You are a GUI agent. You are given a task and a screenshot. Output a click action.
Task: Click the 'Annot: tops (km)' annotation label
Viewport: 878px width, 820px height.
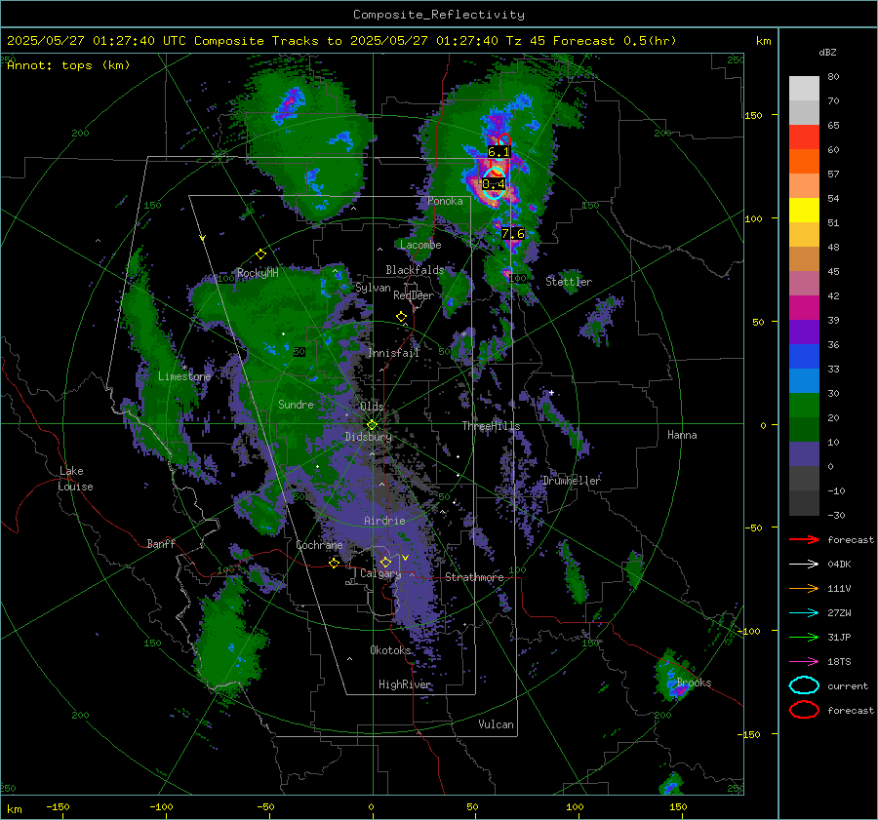pyautogui.click(x=68, y=65)
